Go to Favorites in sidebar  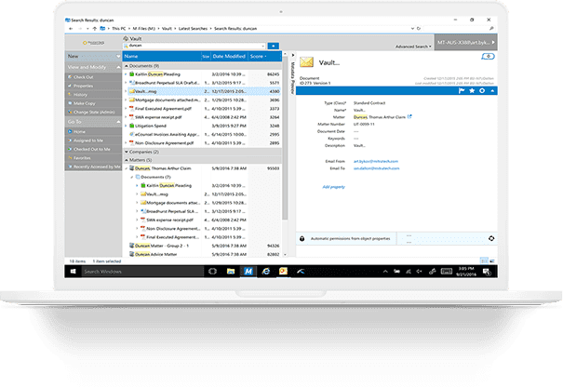(x=82, y=158)
